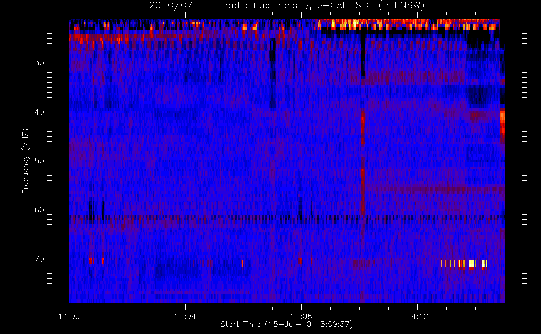Click the '14:08' time axis label
541x334 pixels.
pyautogui.click(x=301, y=316)
